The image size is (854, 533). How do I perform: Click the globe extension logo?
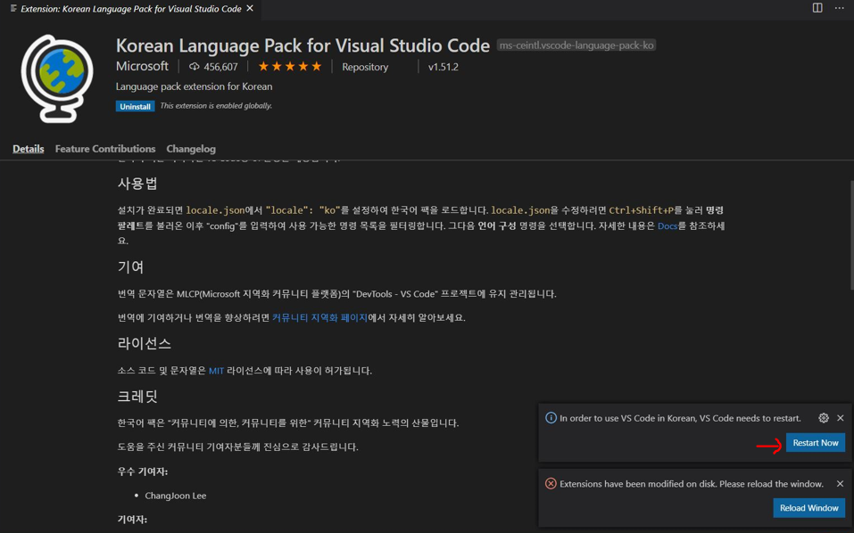click(57, 78)
